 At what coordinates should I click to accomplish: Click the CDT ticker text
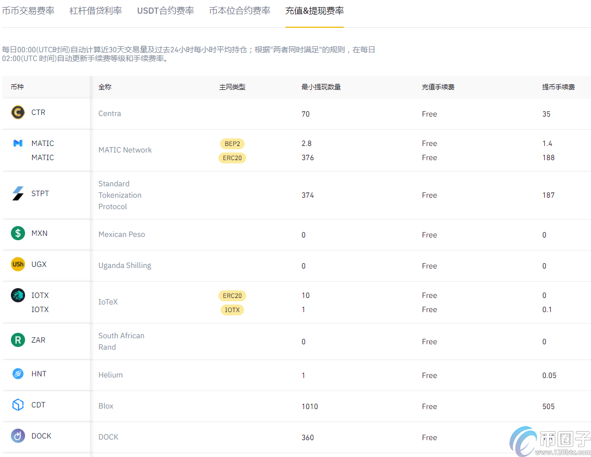pos(38,405)
